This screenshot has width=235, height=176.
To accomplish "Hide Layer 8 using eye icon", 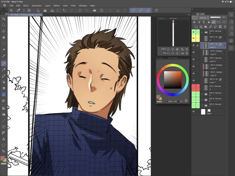I will coord(194,74).
